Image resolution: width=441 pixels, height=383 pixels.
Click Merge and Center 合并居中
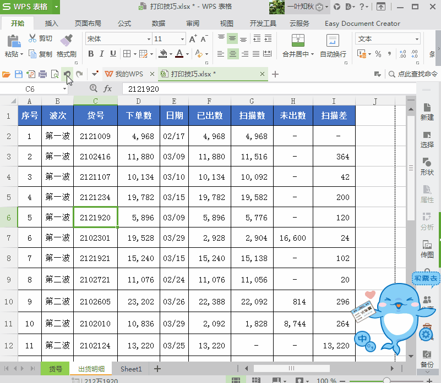(298, 46)
